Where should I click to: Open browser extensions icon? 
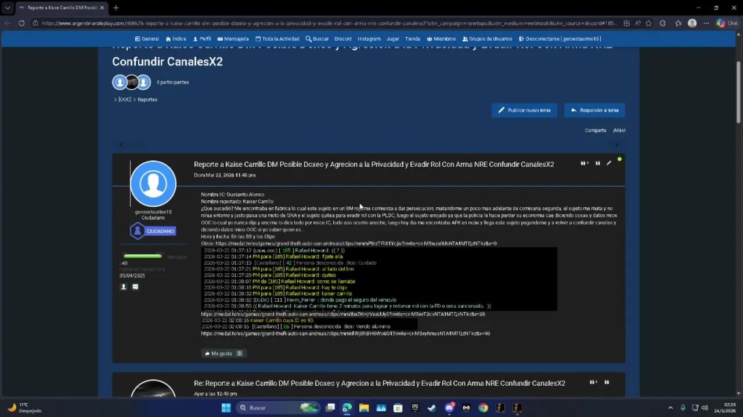(663, 23)
